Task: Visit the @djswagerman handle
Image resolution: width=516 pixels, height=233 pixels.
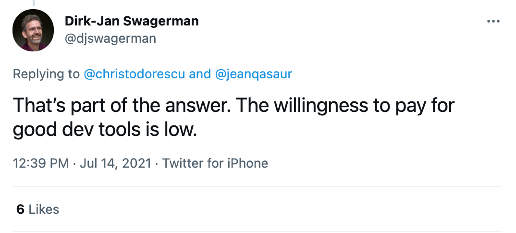Action: click(x=110, y=38)
